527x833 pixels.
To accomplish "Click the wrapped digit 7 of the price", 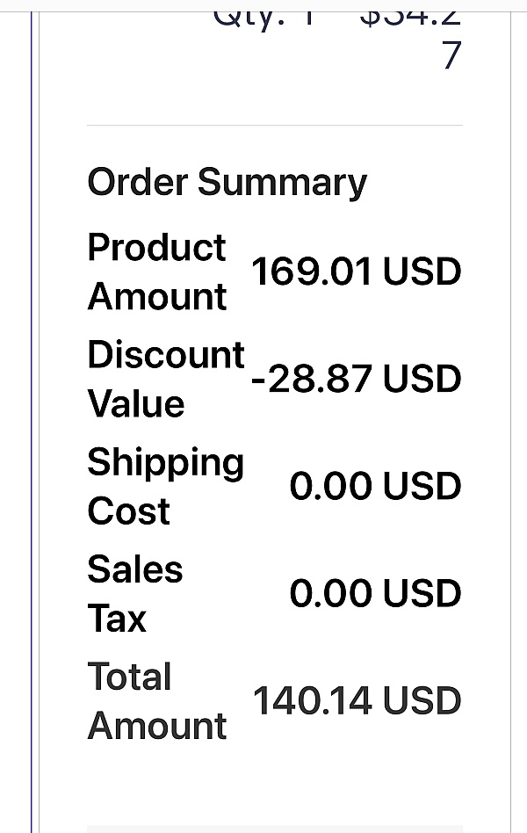I will tap(451, 55).
